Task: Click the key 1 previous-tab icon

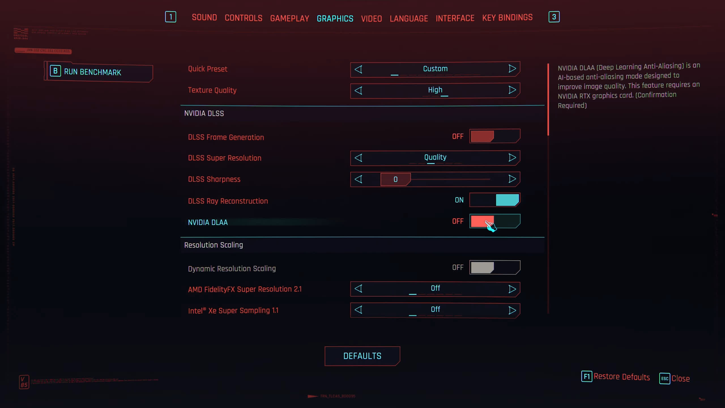Action: [170, 17]
